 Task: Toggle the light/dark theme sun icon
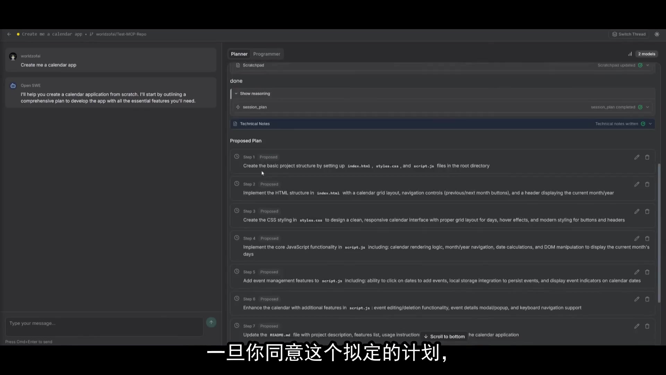tap(657, 34)
